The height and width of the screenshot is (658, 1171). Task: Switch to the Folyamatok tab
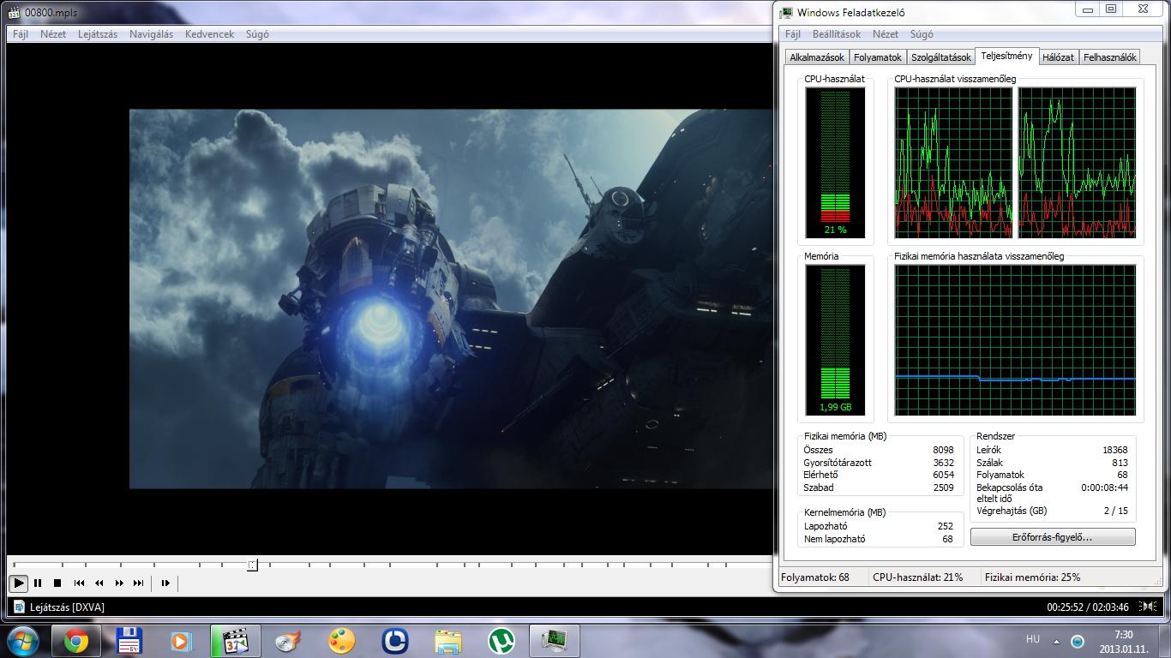(878, 57)
